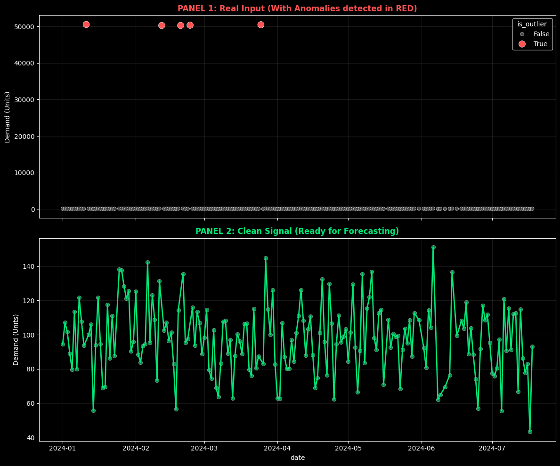Click the red True marker in legend

point(522,44)
